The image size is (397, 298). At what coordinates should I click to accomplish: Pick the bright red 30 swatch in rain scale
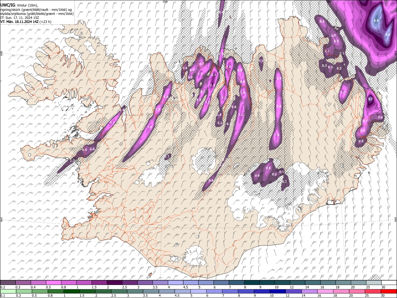point(388,291)
